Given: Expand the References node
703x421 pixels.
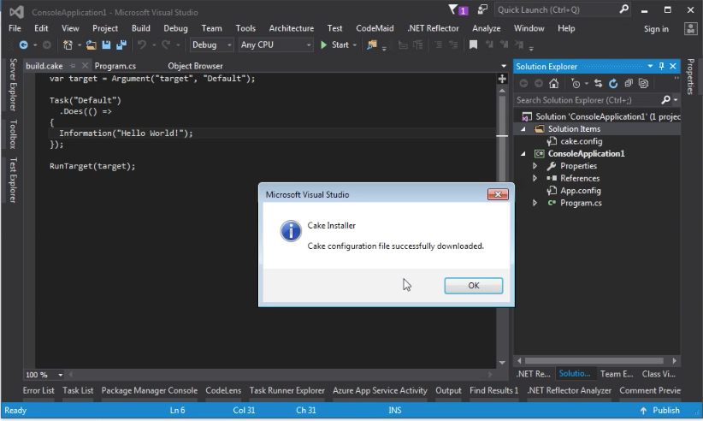Looking at the screenshot, I should (535, 179).
